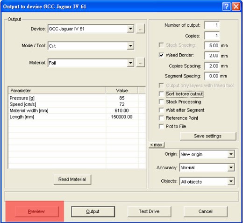Enable Sort before output
Viewport: 243px width, 223px height.
(x=161, y=94)
